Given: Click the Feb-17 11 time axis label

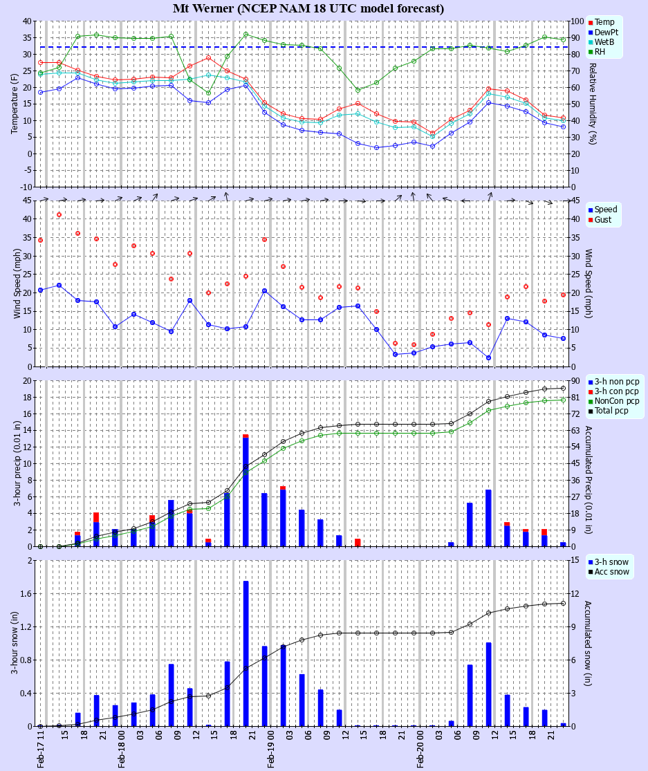Looking at the screenshot, I should point(40,750).
